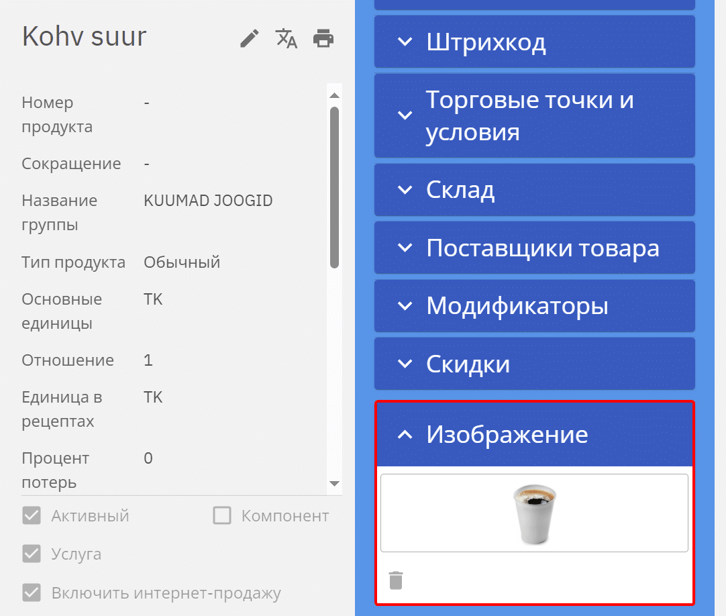726x616 pixels.
Task: Click the pencil edit icon
Action: (x=250, y=39)
